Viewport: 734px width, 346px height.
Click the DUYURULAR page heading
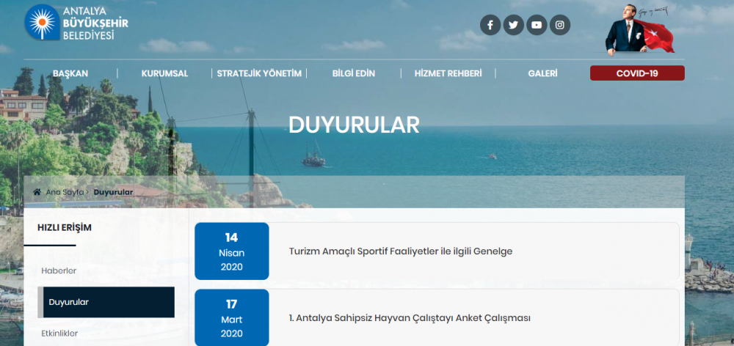[x=354, y=125]
